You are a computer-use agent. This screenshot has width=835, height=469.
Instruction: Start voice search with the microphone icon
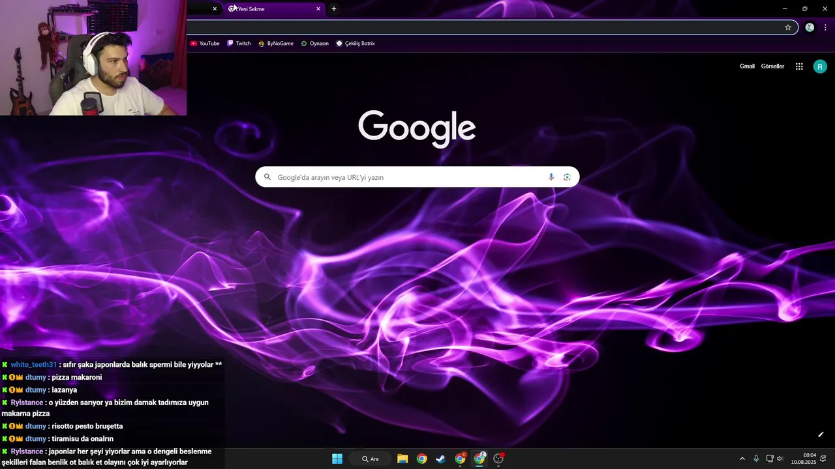(551, 177)
